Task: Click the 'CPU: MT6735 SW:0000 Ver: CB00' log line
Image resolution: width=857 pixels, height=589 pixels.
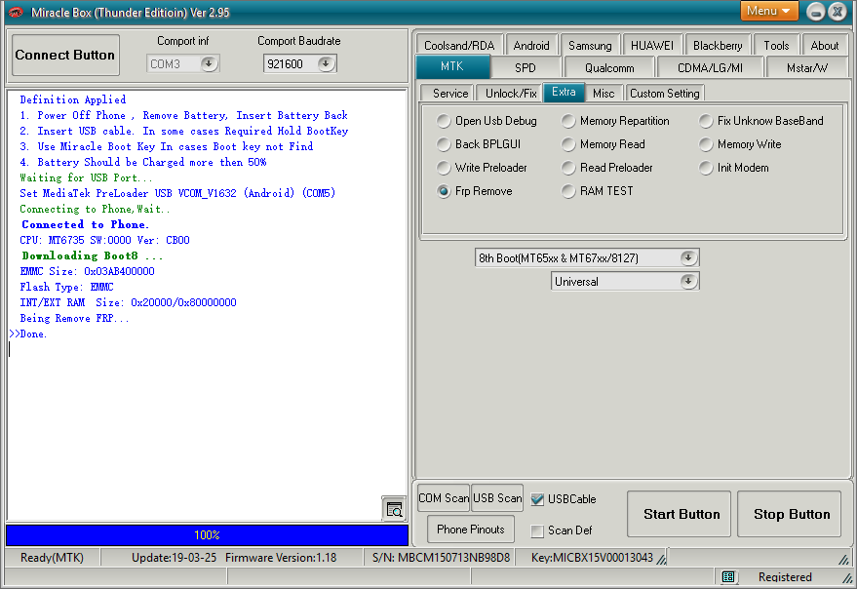Action: 104,240
